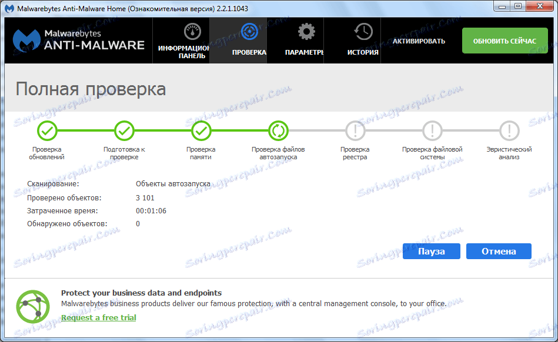Click the Проверка файлов автозапуска step label
The height and width of the screenshot is (342, 558).
pos(278,153)
